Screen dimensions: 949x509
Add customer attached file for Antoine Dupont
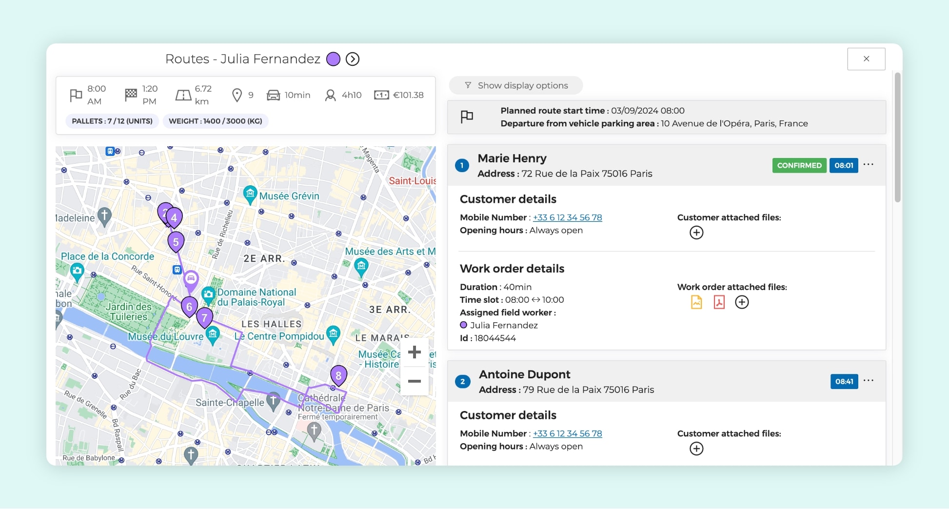tap(696, 449)
